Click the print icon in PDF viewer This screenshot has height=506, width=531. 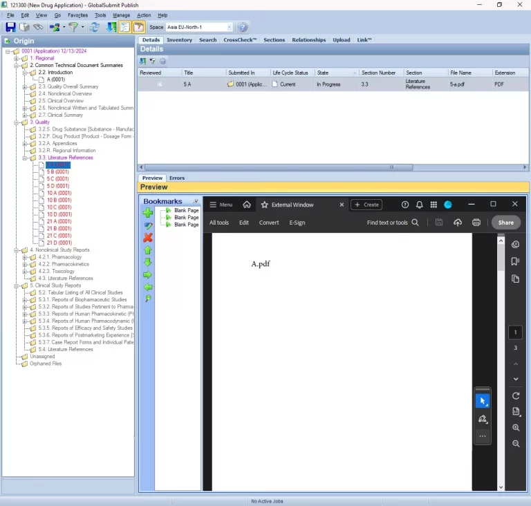476,223
